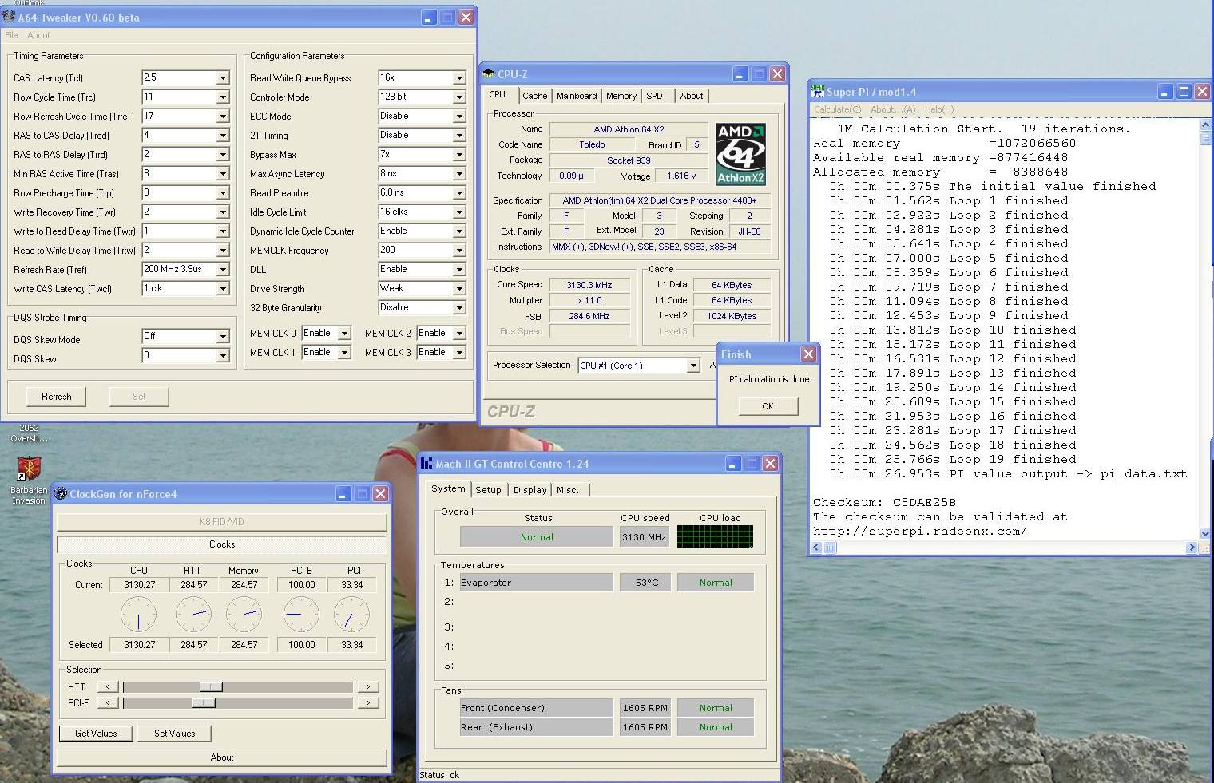Open CAS Latency (Tcl) dropdown
Image resolution: width=1214 pixels, height=783 pixels.
click(223, 78)
